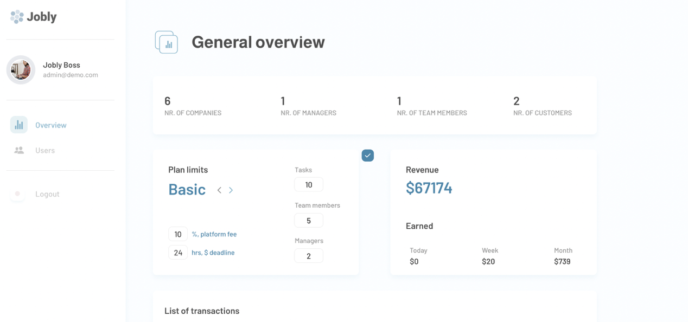Click the Team members limit field
Screen dimensions: 688x322
coord(309,221)
